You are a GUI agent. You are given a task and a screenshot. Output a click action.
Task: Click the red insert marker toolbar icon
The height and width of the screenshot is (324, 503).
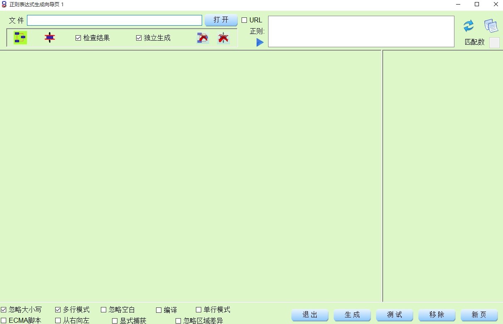pyautogui.click(x=49, y=37)
